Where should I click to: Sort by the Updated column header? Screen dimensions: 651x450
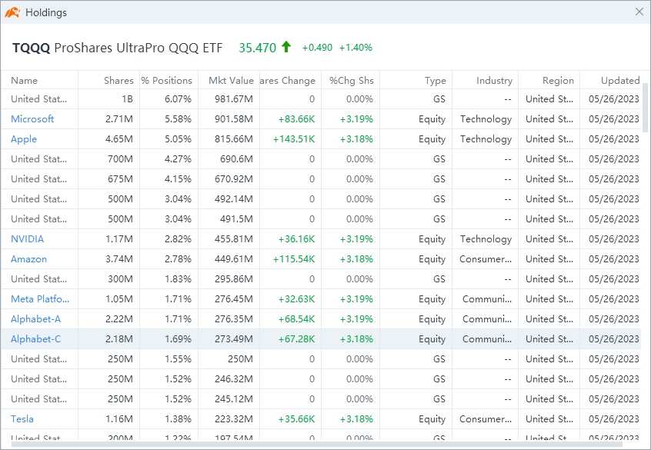pos(619,81)
